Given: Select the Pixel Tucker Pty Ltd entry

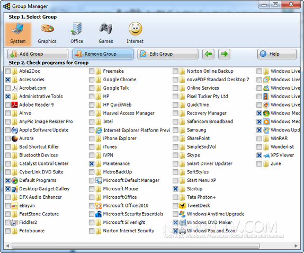Looking at the screenshot, I should [208, 97].
